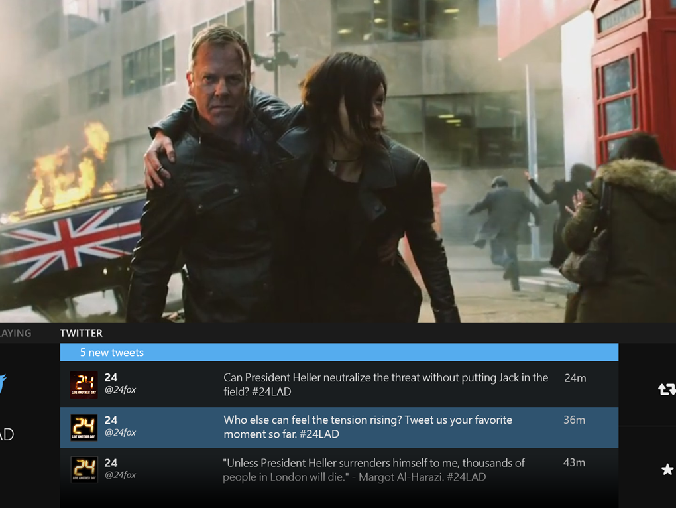Click the favorite star icon
This screenshot has height=508, width=676.
[x=667, y=469]
